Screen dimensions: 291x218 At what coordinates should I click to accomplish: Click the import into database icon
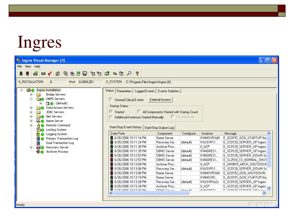pos(93,74)
